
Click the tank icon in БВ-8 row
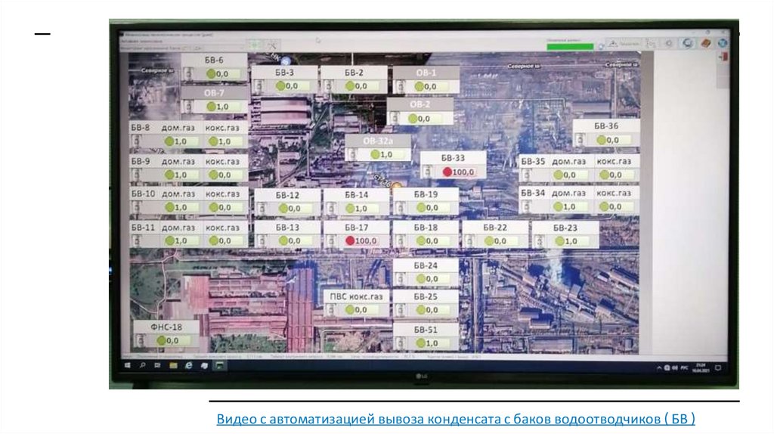tap(137, 141)
